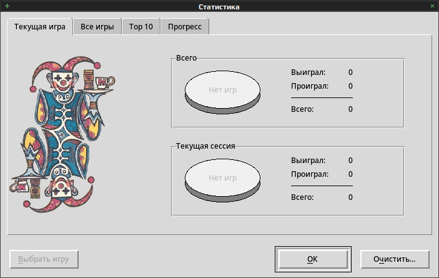Click the "Нет игр" chart under Текущая сессия
439x278 pixels.
tap(222, 181)
